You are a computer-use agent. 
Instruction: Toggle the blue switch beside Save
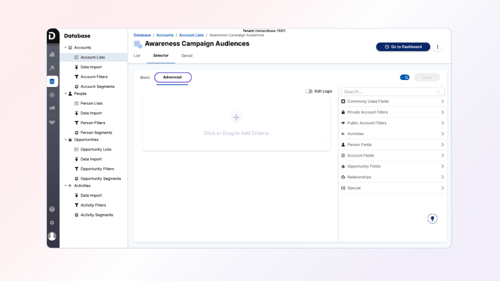point(404,77)
